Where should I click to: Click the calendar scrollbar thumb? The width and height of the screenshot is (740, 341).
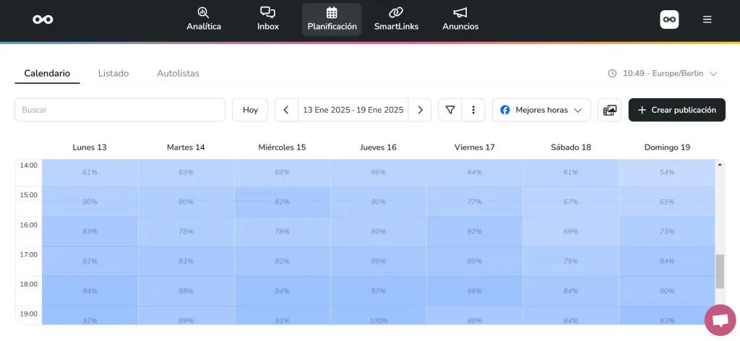(720, 271)
